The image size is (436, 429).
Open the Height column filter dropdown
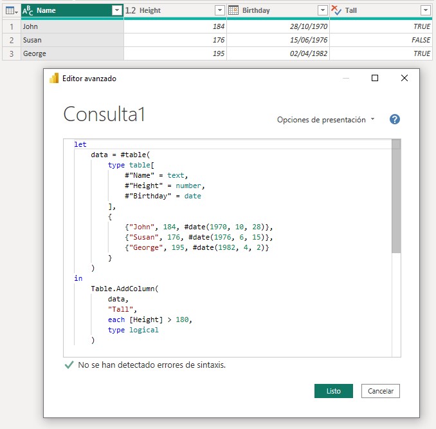click(219, 10)
